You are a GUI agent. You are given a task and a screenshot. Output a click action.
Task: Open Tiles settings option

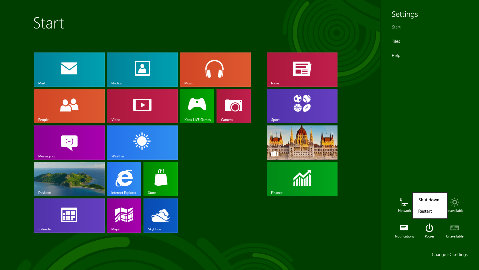[396, 41]
